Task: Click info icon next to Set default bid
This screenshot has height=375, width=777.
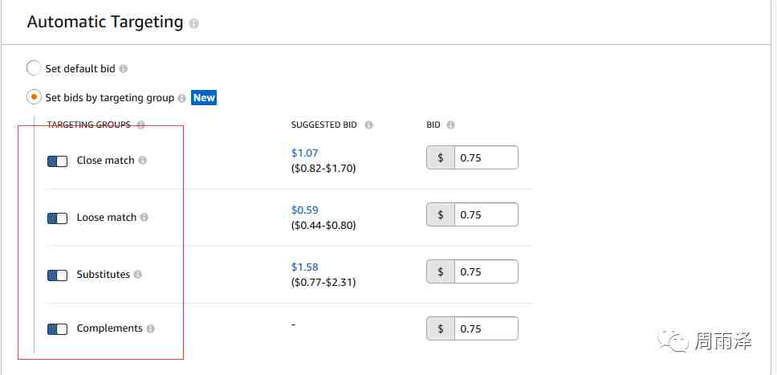Action: pos(124,69)
